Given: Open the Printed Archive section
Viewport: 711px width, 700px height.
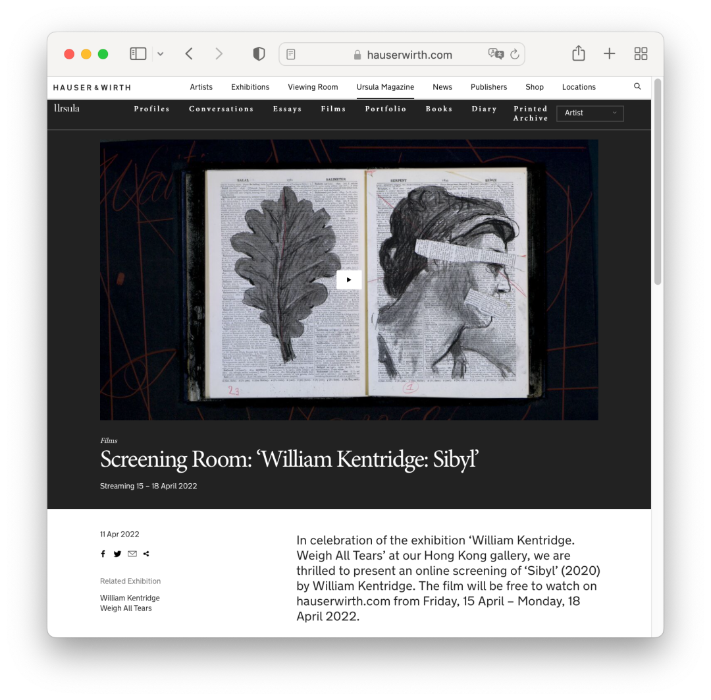Looking at the screenshot, I should click(530, 113).
